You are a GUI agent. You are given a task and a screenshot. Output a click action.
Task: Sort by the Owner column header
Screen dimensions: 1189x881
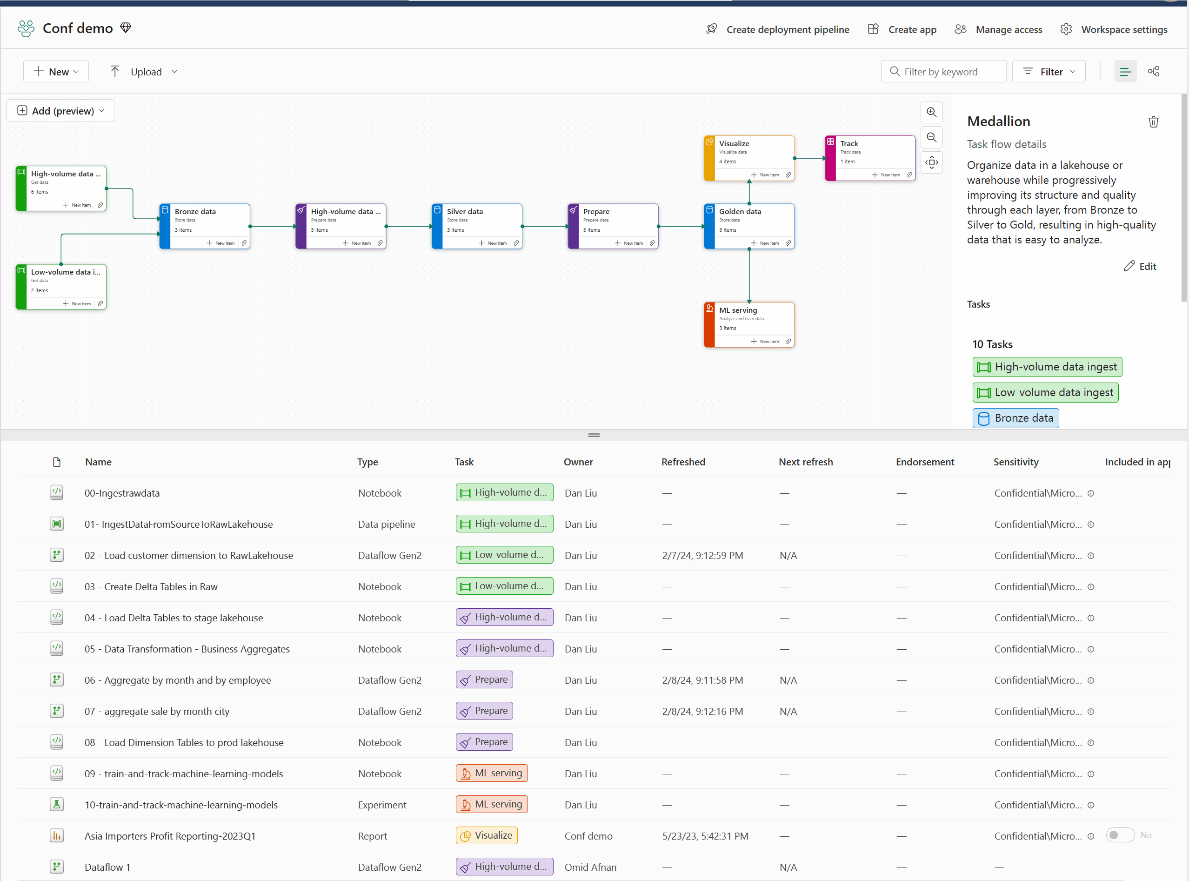[578, 462]
